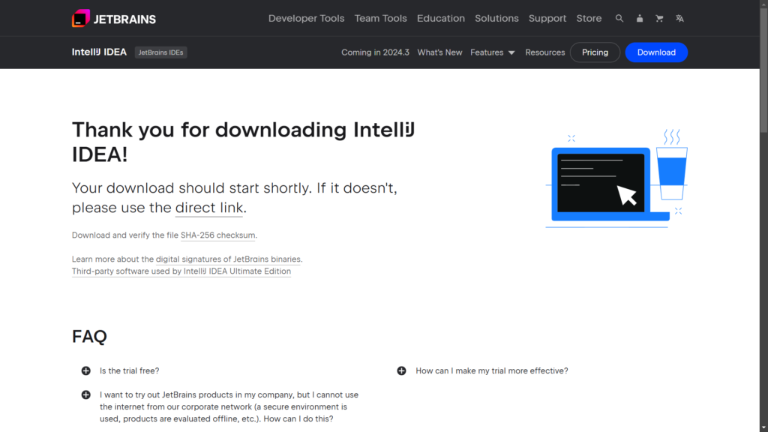Click the IntelliJ IDEA product title
The image size is (768, 432).
pos(100,52)
